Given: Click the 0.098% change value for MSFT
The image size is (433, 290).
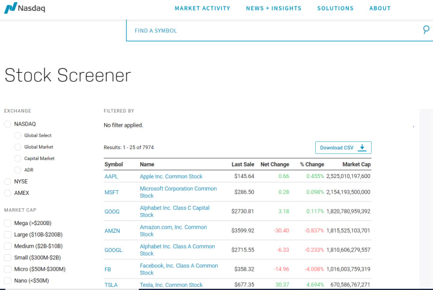Looking at the screenshot, I should [x=315, y=192].
